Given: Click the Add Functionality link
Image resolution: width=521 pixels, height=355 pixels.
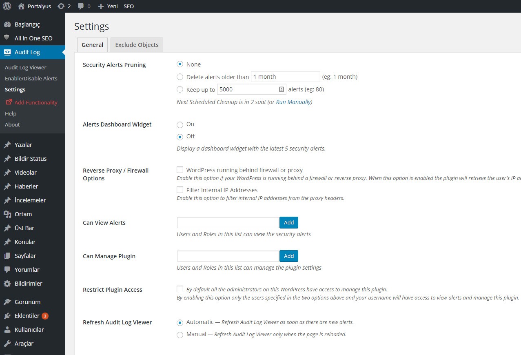Looking at the screenshot, I should pyautogui.click(x=36, y=102).
